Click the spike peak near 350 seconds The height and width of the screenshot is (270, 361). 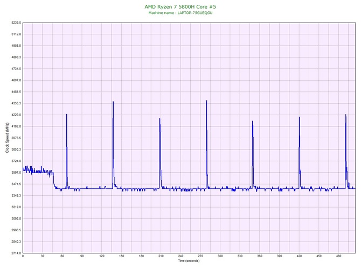(253, 121)
